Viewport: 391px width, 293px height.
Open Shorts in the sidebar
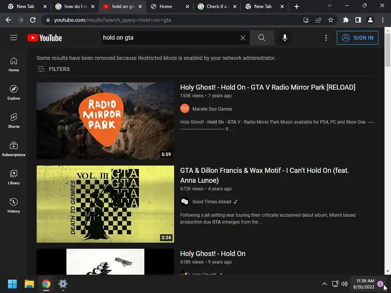click(x=14, y=121)
